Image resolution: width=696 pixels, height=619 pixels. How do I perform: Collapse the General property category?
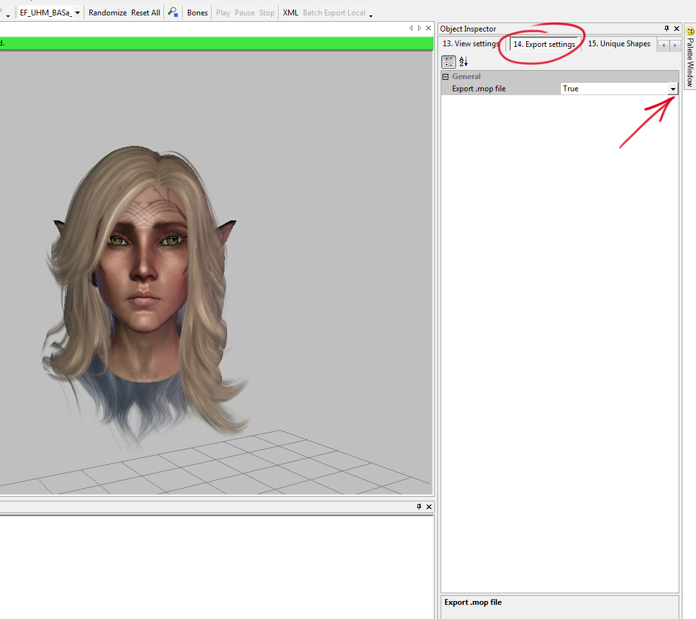pyautogui.click(x=446, y=76)
